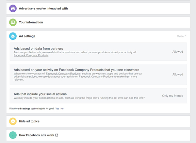Screen dimensions: 196x143
Task: Click the teal info How Facebook ads work icon
Action: click(x=13, y=135)
